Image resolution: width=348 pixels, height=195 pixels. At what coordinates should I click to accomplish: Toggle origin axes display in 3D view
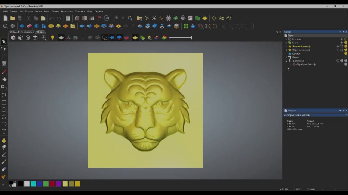[x=69, y=38]
